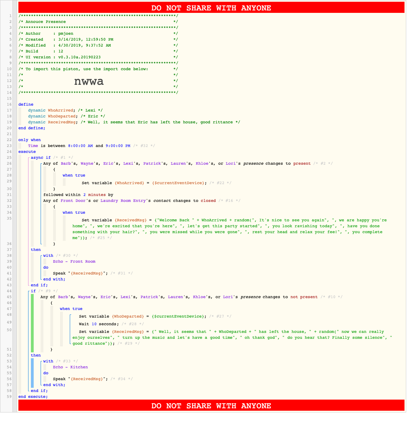Click the 'Build : 12' line

98,51
